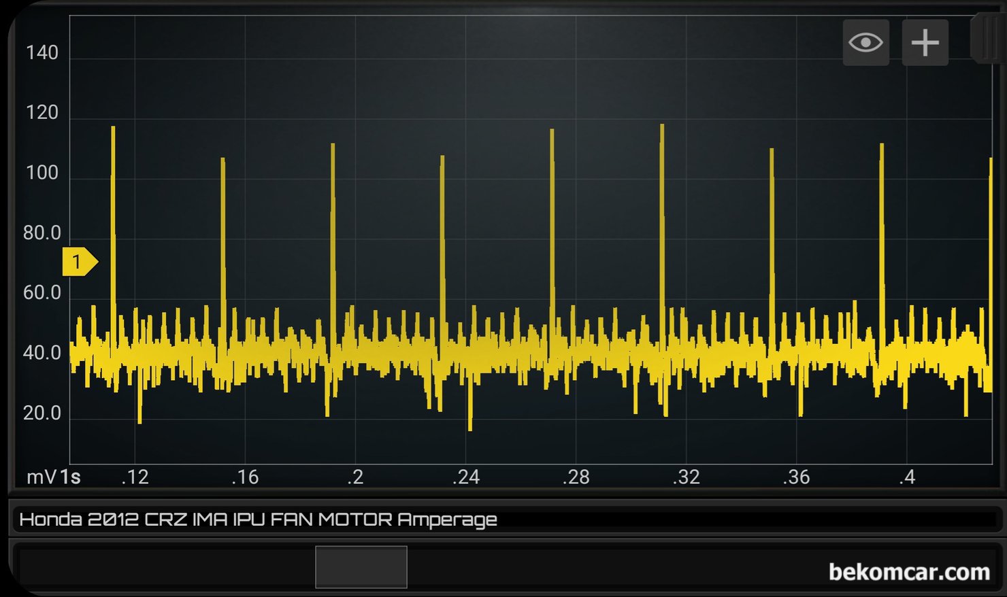Tap the mV voltage unit label
1007x597 pixels.
(41, 477)
